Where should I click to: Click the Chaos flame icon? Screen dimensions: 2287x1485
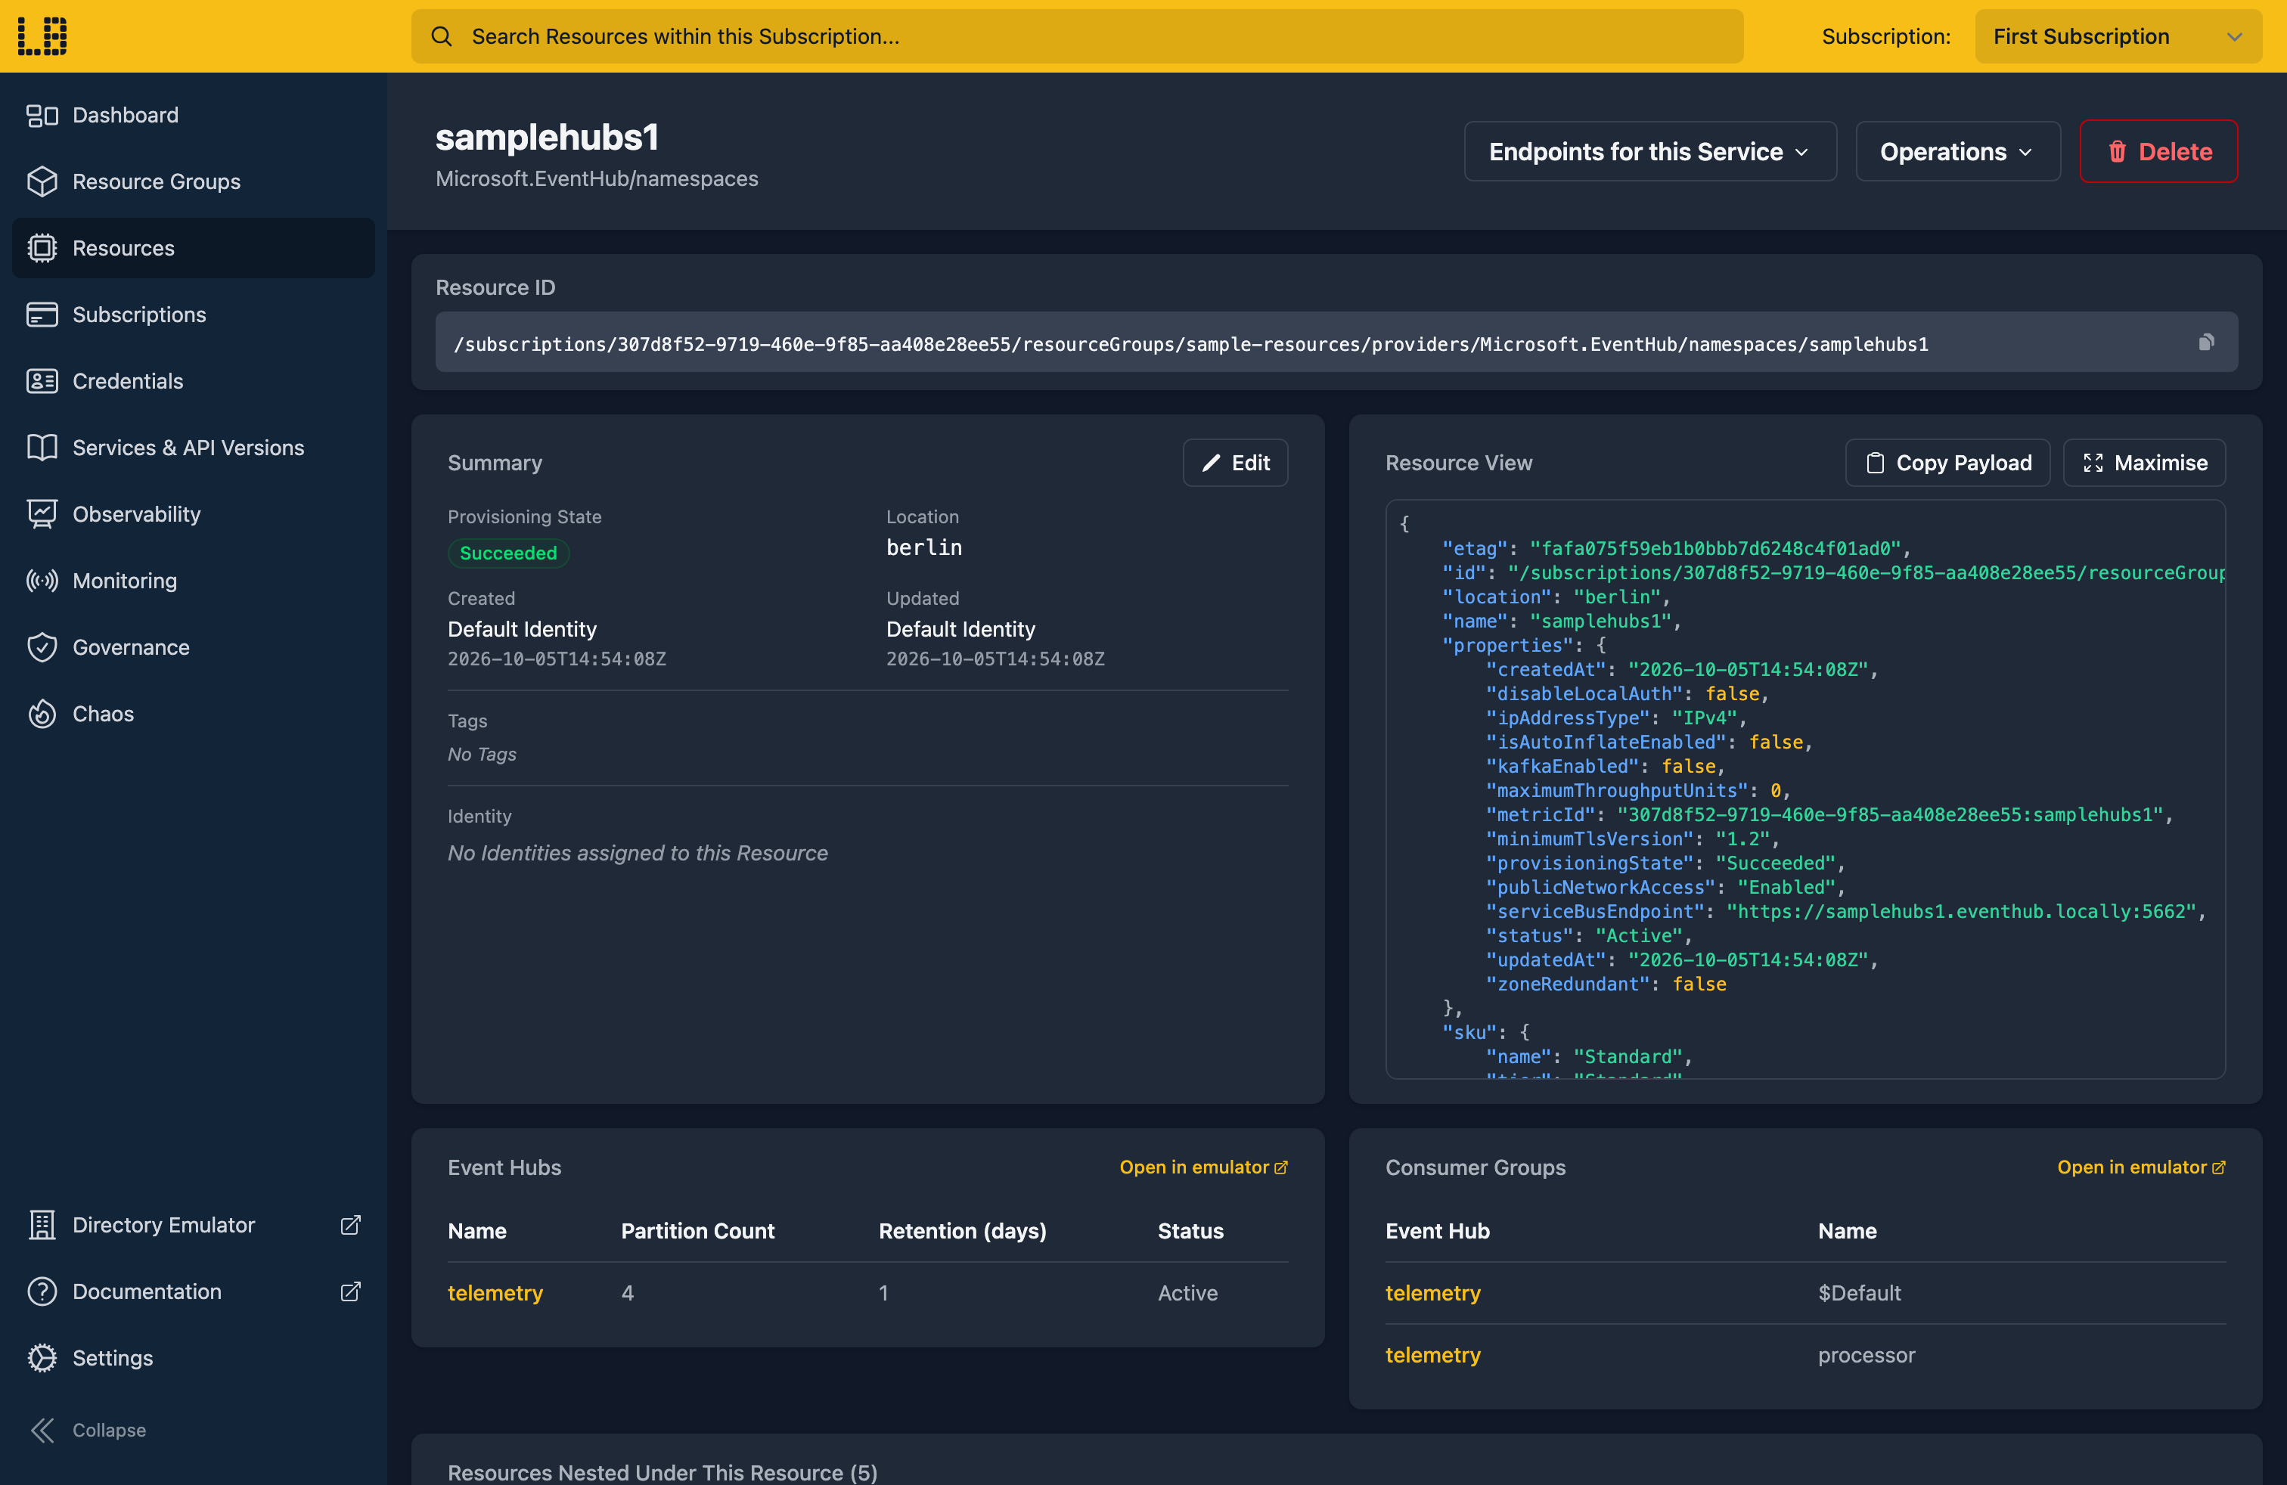pyautogui.click(x=42, y=714)
